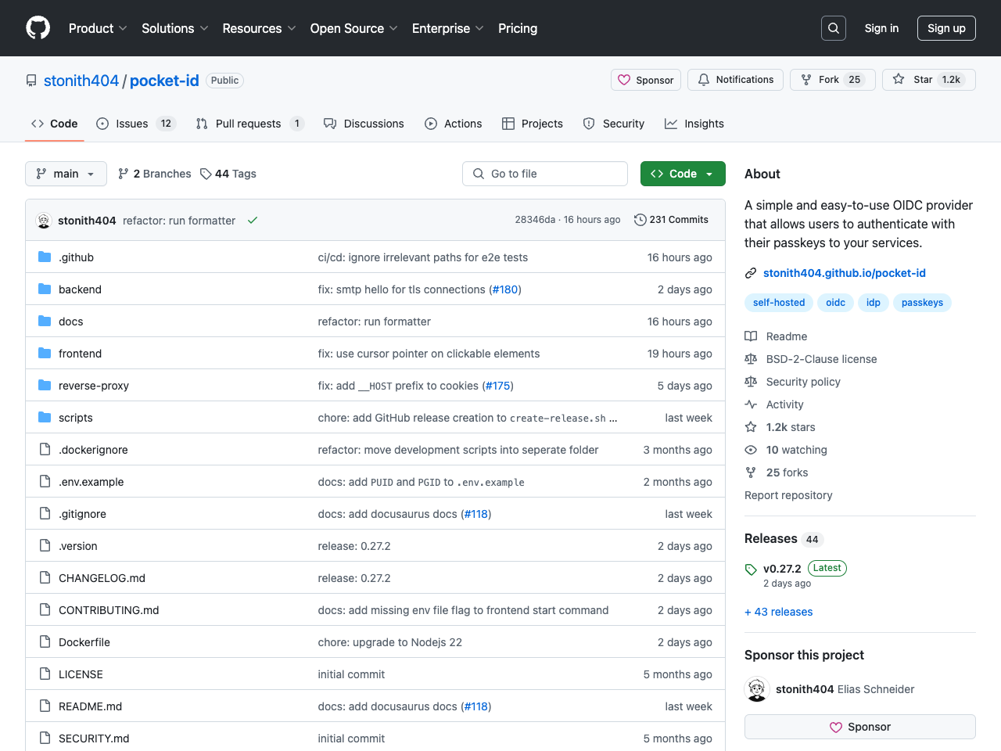Click the stonith404 avatar in commit row
This screenshot has height=751, width=1001.
(x=44, y=221)
